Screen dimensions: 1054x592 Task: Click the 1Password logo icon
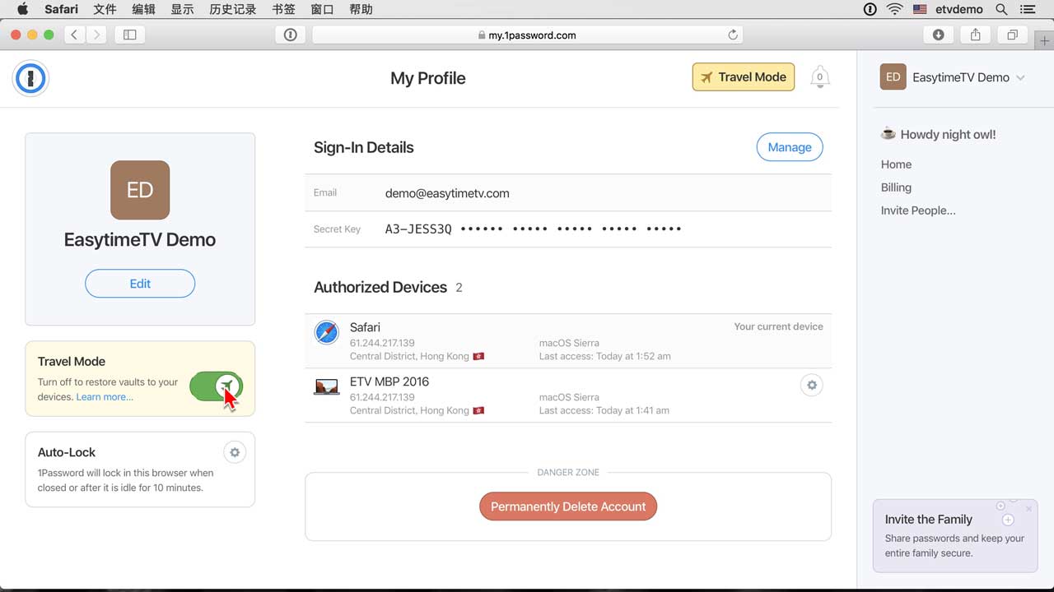coord(30,79)
